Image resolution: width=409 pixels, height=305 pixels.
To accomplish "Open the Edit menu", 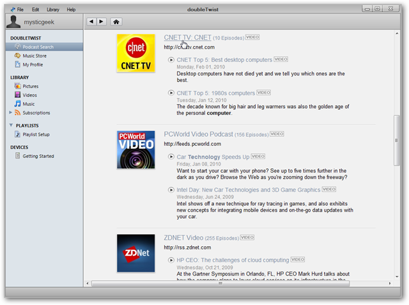I will 36,10.
